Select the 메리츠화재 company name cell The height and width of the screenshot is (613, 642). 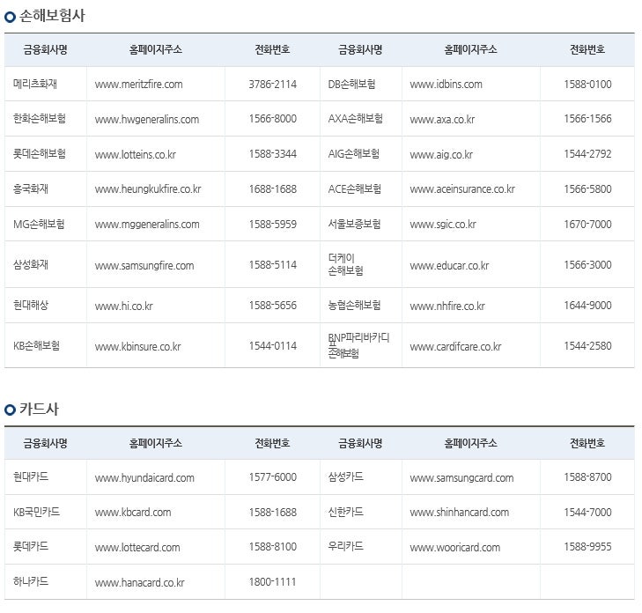[46, 84]
